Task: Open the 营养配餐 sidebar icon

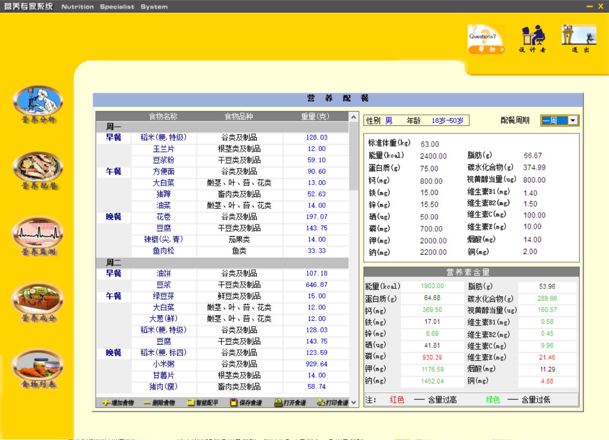Action: coord(38,170)
